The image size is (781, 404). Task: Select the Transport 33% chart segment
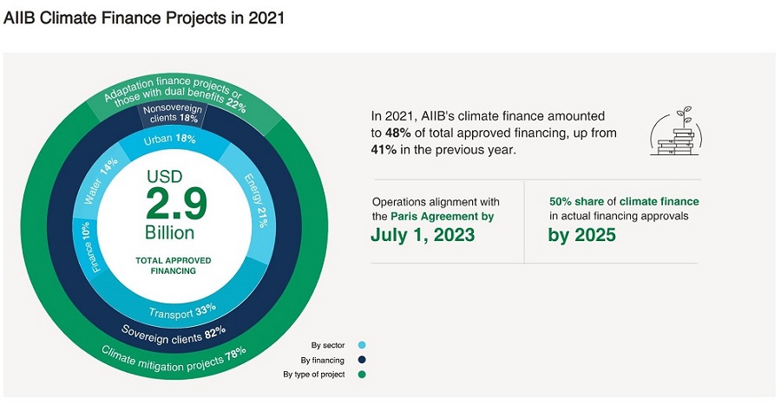pos(182,310)
